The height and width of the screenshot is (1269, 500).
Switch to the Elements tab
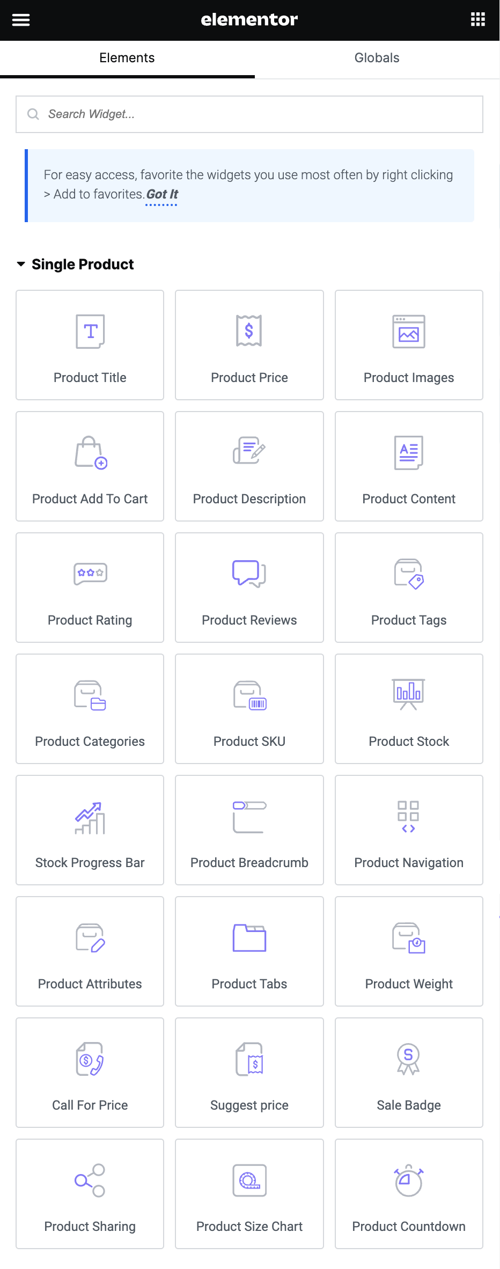tap(127, 58)
